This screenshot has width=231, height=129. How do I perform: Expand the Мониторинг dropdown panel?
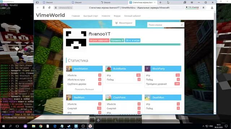[124, 23]
